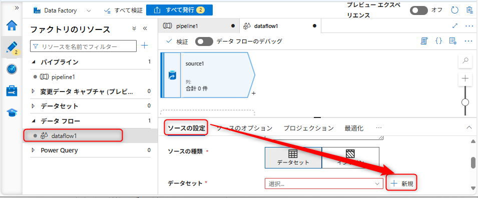Open the script icon in dataflow toolbar
The image size is (478, 198).
point(424,41)
